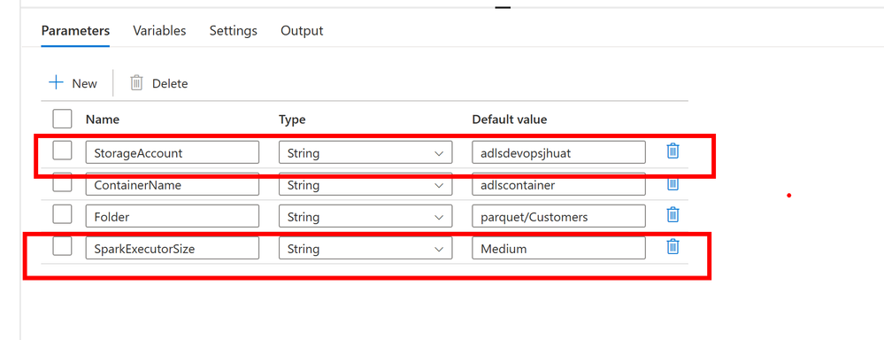This screenshot has width=884, height=340.
Task: Click the Delete button label
Action: [170, 83]
